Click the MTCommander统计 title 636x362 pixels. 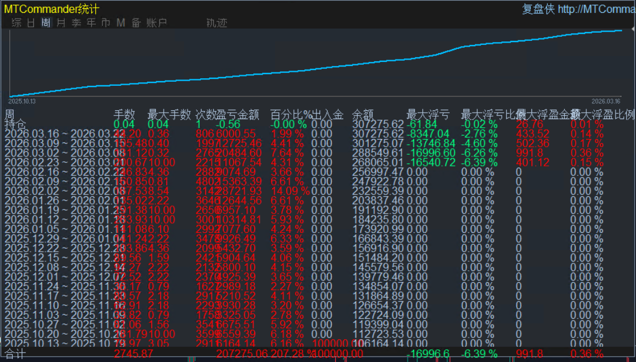pyautogui.click(x=51, y=9)
